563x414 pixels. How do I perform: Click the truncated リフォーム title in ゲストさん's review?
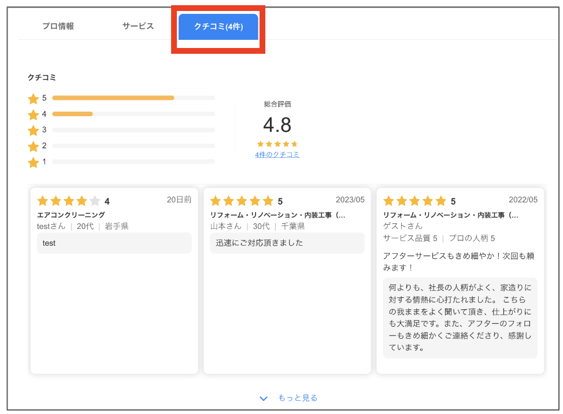451,215
